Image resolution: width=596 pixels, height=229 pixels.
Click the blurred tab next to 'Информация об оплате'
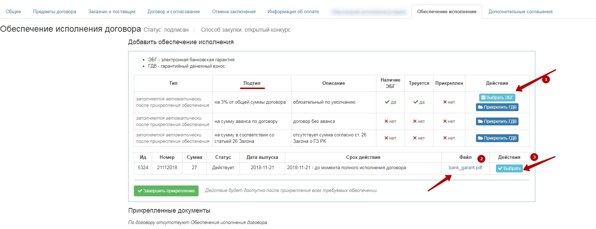pyautogui.click(x=369, y=12)
